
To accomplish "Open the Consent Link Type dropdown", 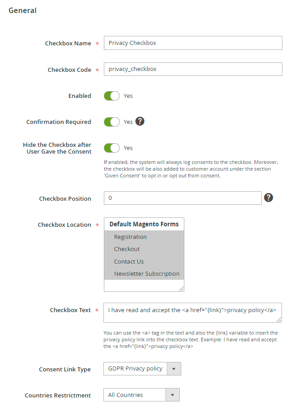I will click(142, 369).
